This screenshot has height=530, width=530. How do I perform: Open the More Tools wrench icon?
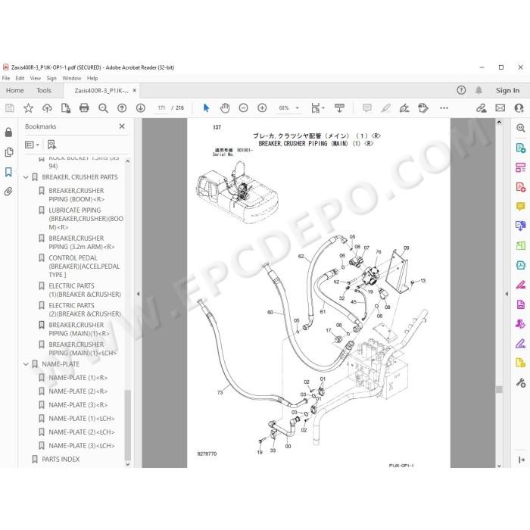[x=521, y=382]
